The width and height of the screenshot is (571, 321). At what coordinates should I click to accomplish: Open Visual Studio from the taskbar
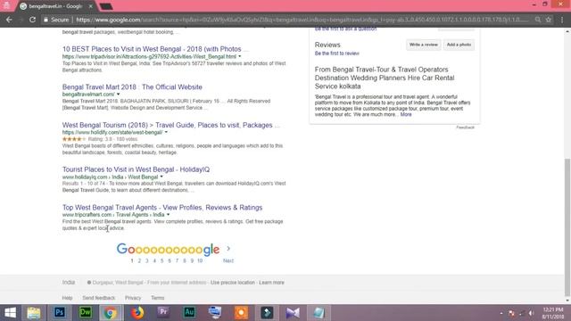pyautogui.click(x=293, y=313)
